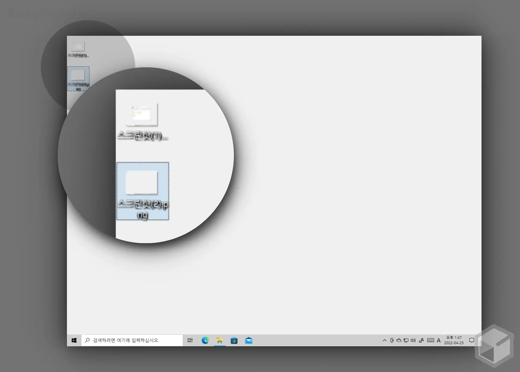Click the Meet Now tray icon

391,340
